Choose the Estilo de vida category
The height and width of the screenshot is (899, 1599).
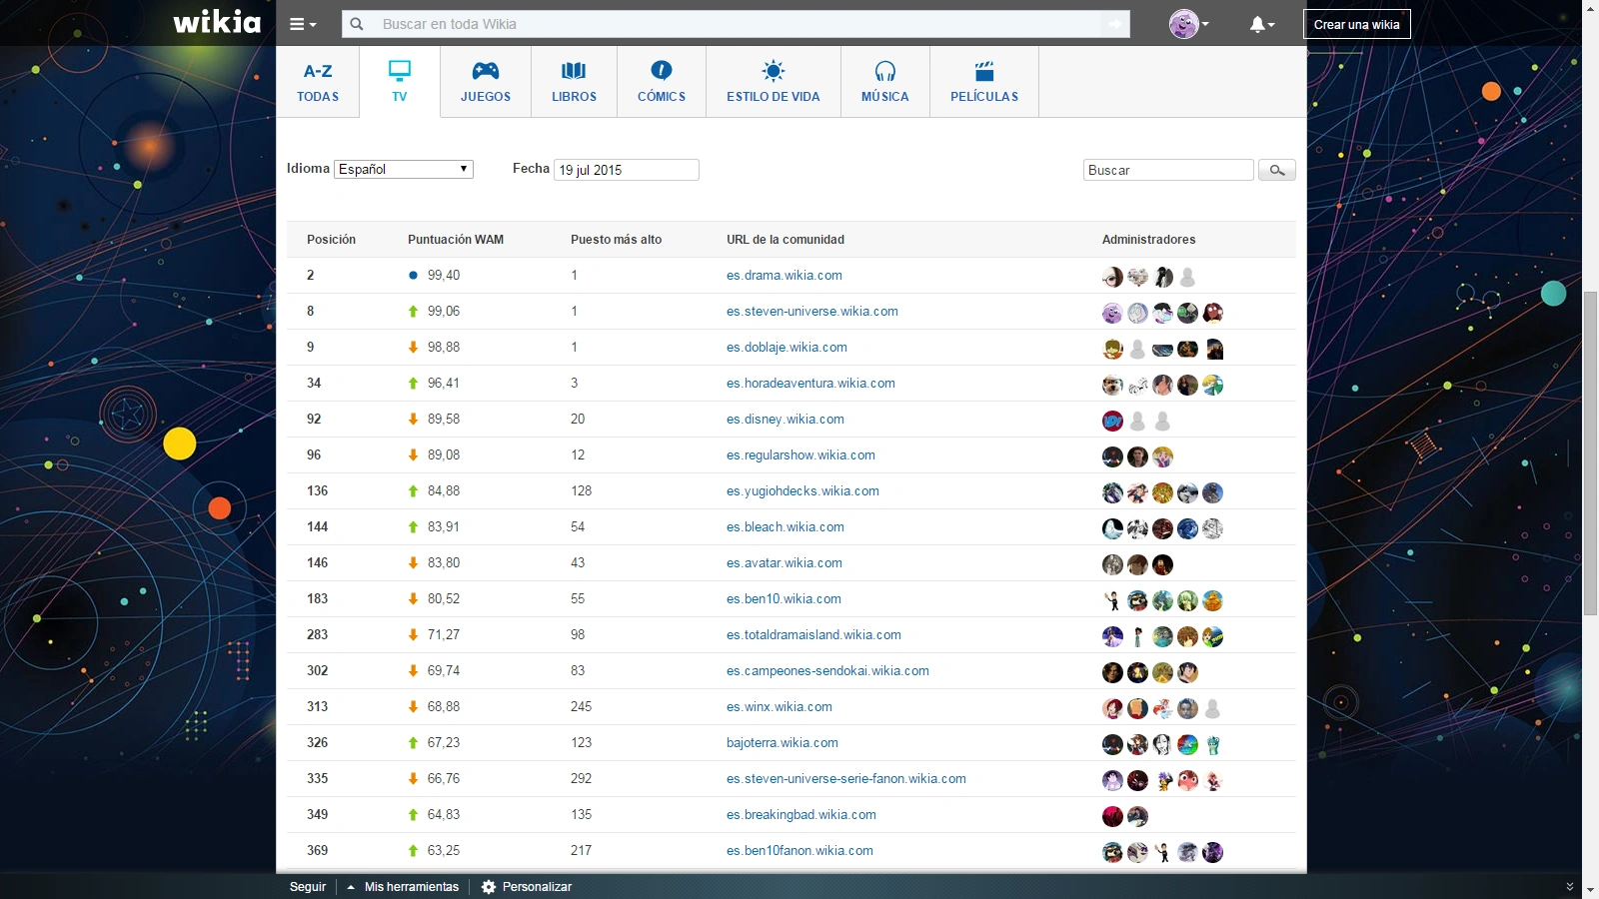(773, 82)
